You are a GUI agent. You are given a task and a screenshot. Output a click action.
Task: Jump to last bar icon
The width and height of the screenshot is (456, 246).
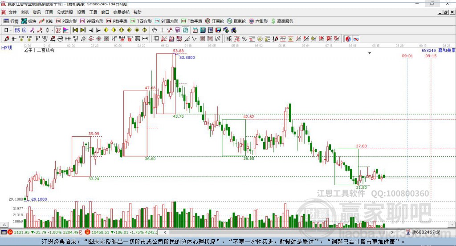[x=83, y=30]
